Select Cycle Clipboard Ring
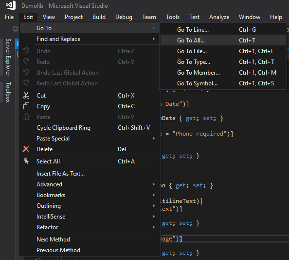 [90, 128]
